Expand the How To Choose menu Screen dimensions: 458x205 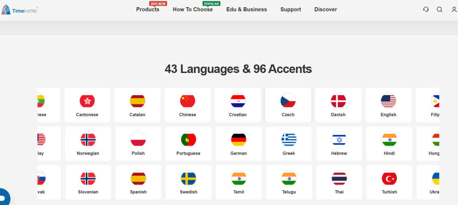click(x=193, y=9)
